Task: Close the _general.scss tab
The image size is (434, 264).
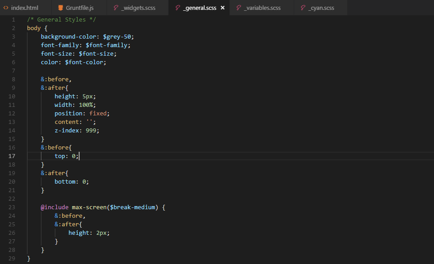Action: 222,8
